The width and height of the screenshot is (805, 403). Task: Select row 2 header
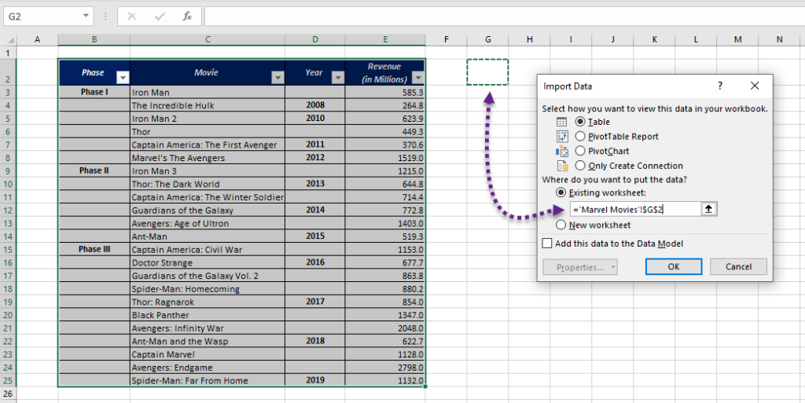[8, 72]
